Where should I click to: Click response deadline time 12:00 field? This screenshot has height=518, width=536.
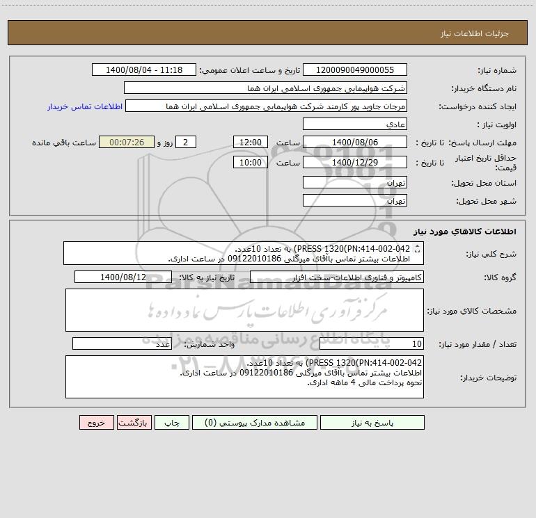point(250,142)
